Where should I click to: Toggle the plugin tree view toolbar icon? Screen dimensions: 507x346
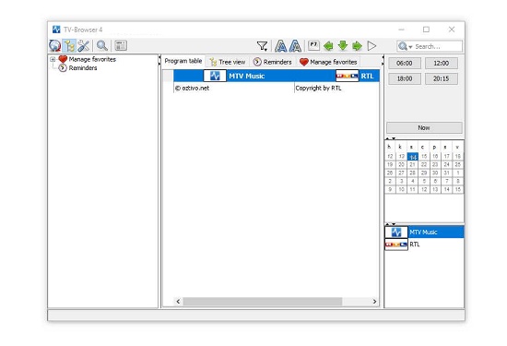[x=69, y=45]
